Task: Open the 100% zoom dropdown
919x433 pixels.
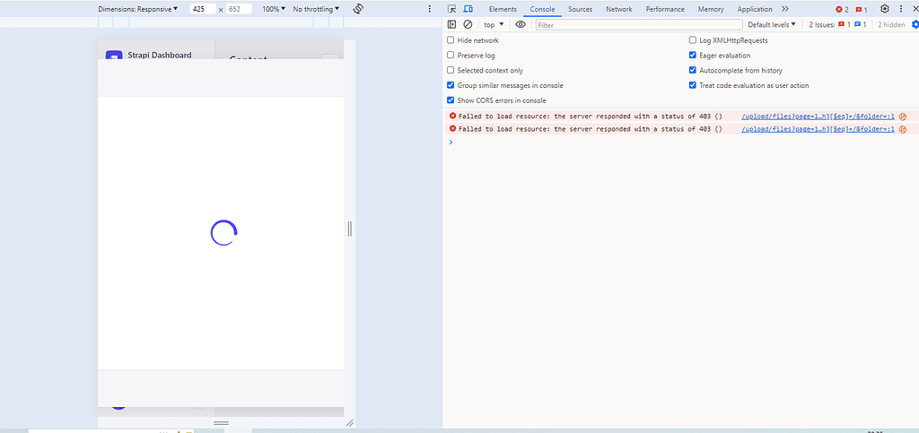Action: click(x=274, y=9)
